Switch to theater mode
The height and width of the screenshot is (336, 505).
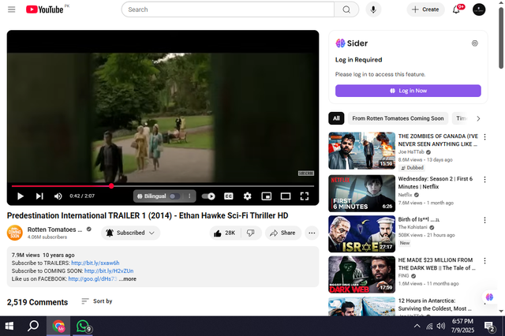point(286,196)
